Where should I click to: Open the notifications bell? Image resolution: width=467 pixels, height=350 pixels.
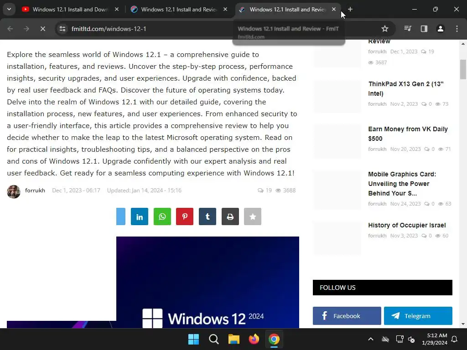[455, 339]
